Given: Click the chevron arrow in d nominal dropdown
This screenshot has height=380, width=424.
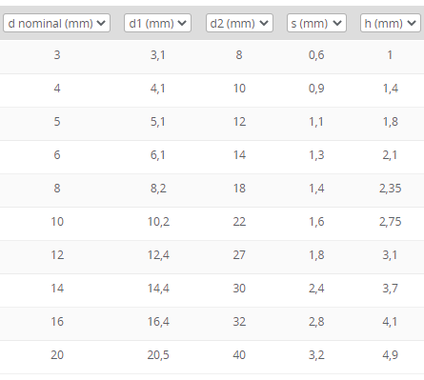Looking at the screenshot, I should (101, 23).
